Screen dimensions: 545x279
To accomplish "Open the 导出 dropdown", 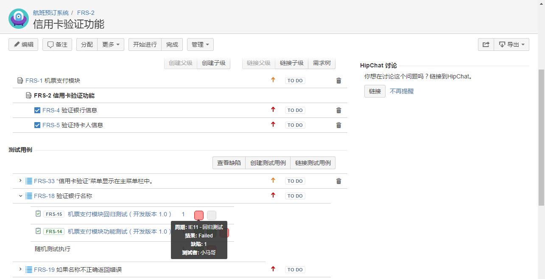I will (x=511, y=45).
